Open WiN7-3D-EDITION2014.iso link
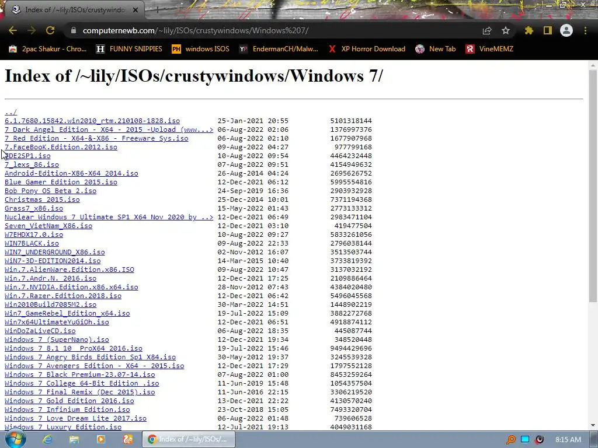 (x=53, y=261)
